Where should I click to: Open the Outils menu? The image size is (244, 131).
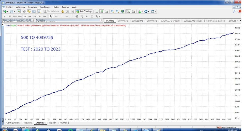[56, 7]
